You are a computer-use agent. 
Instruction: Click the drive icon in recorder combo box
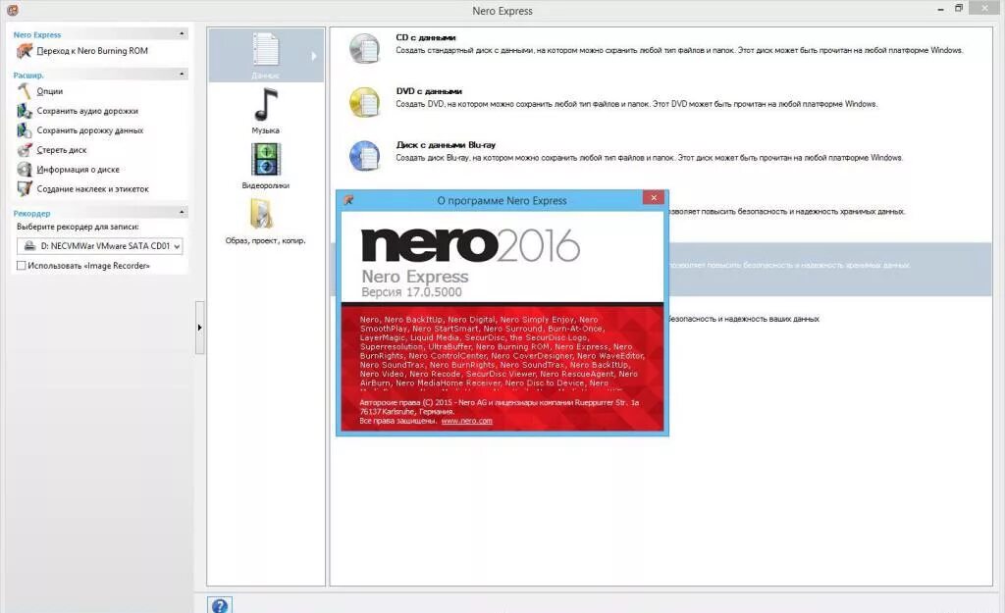tap(29, 246)
